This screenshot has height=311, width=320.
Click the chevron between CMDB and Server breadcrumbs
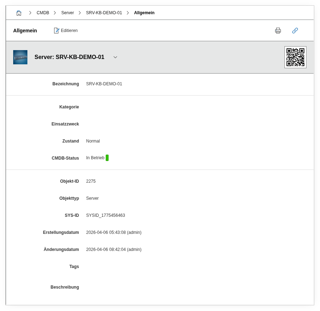tap(55, 13)
